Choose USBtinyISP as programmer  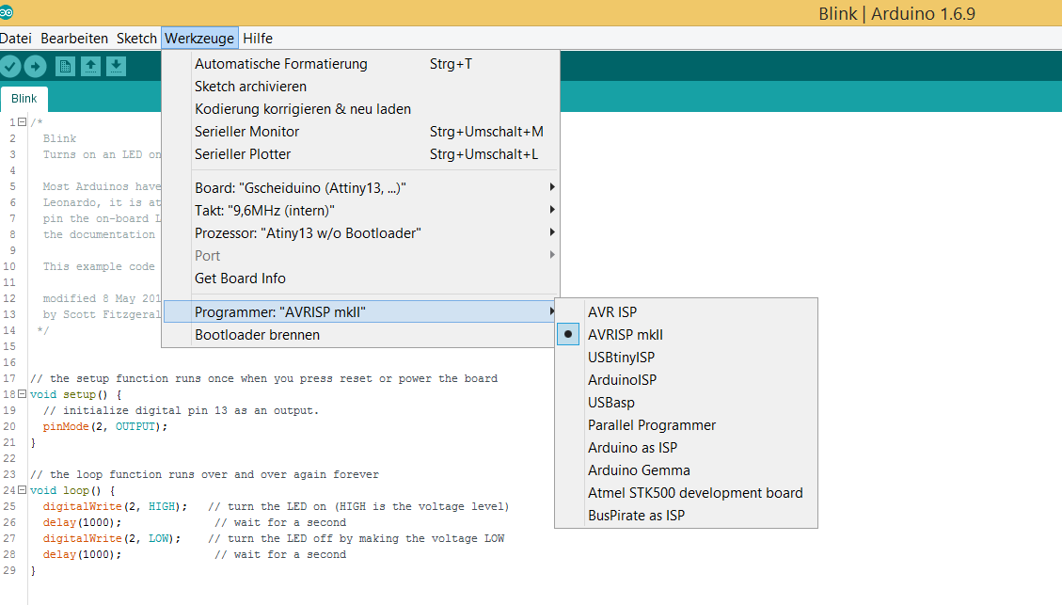(686, 357)
